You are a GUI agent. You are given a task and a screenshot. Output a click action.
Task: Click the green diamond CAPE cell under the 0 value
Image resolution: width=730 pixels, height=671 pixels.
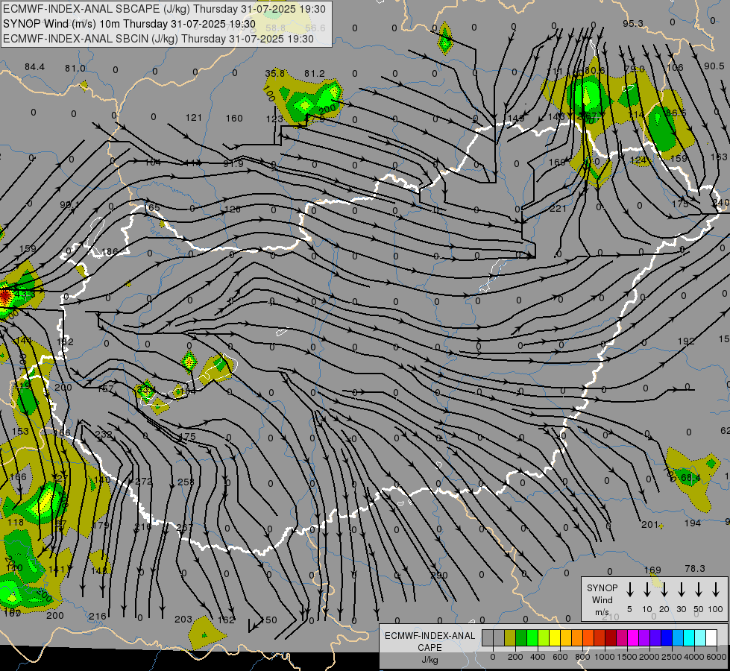(189, 361)
